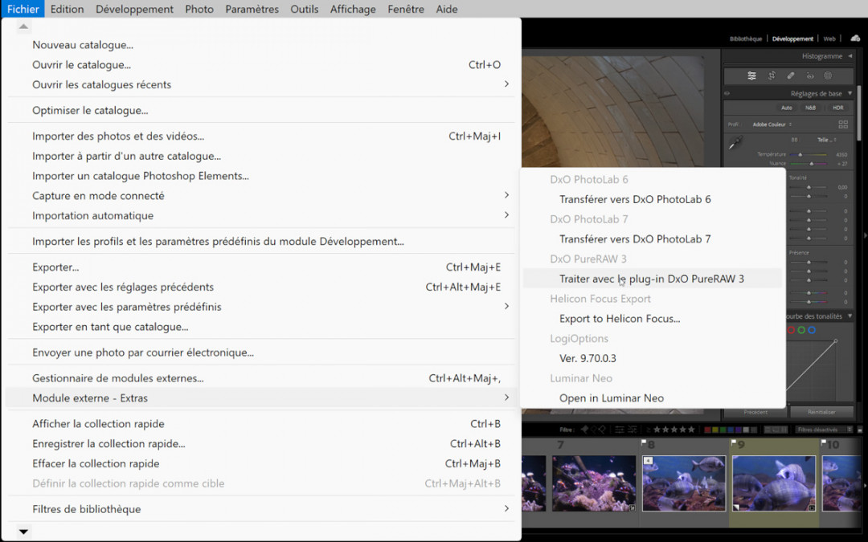Click the cloud sync status icon

(855, 39)
